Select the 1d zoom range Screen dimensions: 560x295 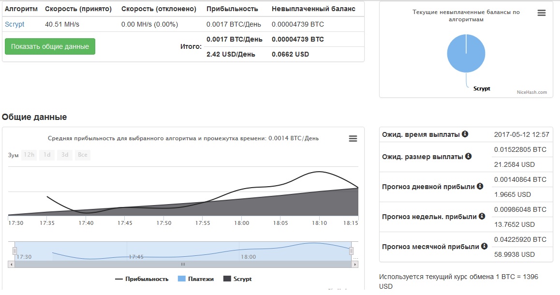(x=47, y=155)
